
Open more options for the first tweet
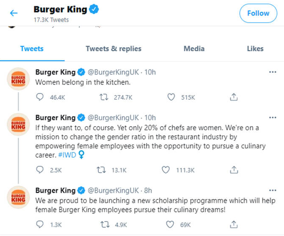coord(273,72)
